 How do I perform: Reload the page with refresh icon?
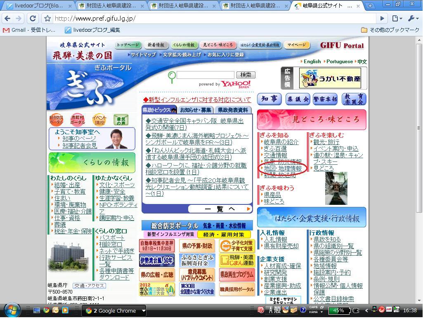coord(33,18)
